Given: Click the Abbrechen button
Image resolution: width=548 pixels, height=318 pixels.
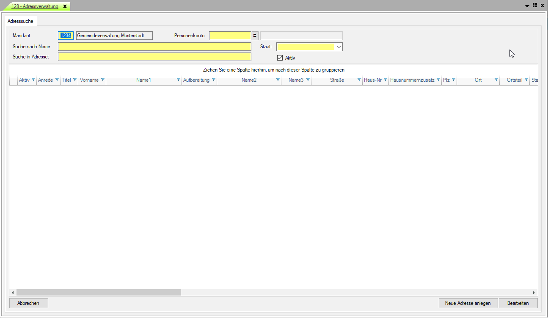Looking at the screenshot, I should tap(28, 303).
